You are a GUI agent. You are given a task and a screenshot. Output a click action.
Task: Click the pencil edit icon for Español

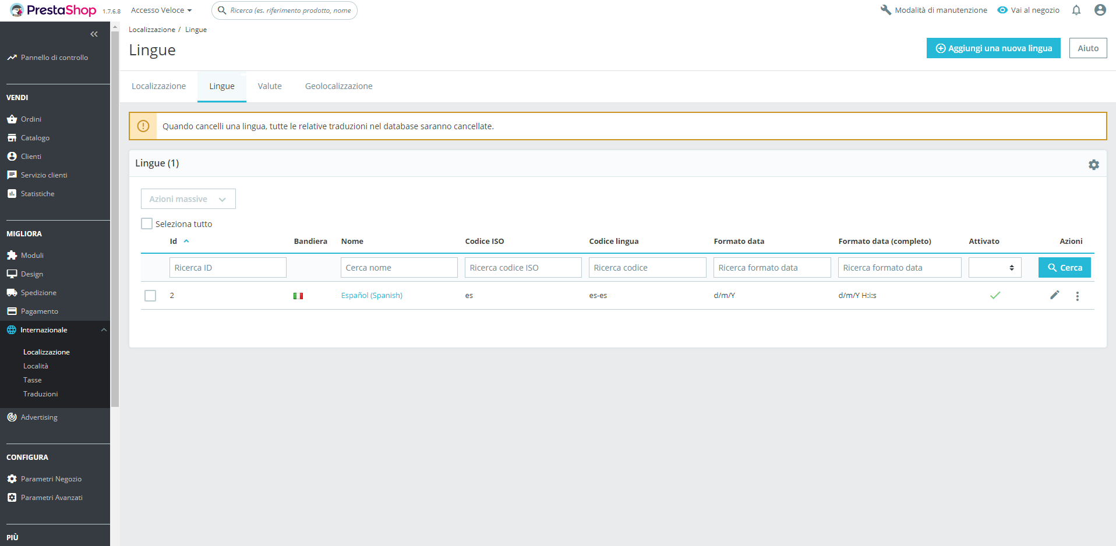1054,295
